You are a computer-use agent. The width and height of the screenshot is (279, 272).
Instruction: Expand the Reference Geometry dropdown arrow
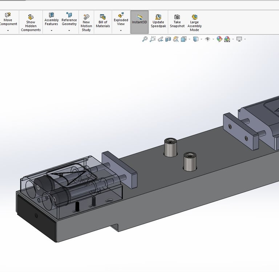point(69,31)
